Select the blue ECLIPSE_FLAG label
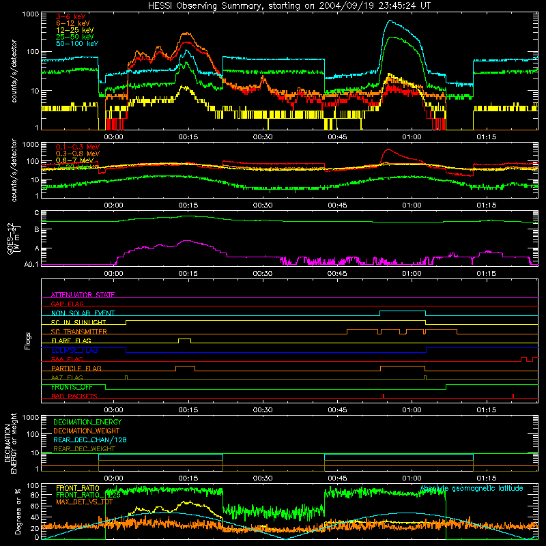Screen dimensions: 546x546 pyautogui.click(x=74, y=350)
